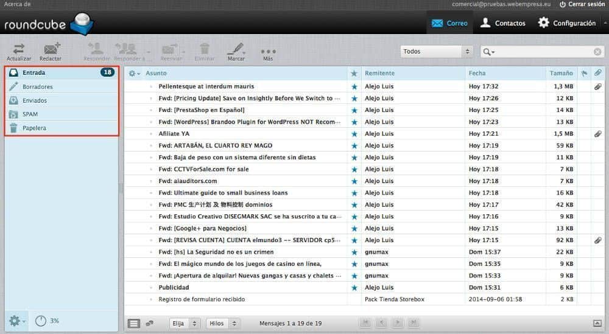609x334 pixels.
Task: Go to next page of messages
Action: 398,322
